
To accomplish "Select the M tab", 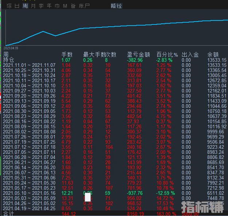I will 65,6.
